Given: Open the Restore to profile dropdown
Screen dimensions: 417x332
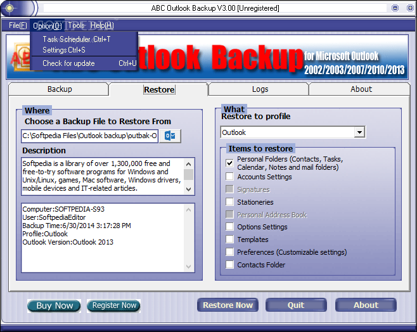Looking at the screenshot, I should click(x=359, y=132).
